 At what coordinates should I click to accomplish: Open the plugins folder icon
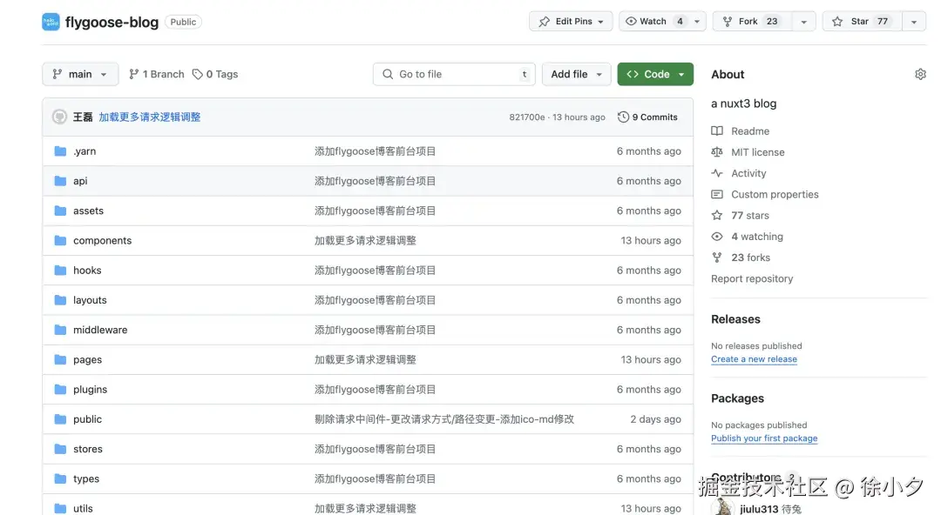pos(60,390)
